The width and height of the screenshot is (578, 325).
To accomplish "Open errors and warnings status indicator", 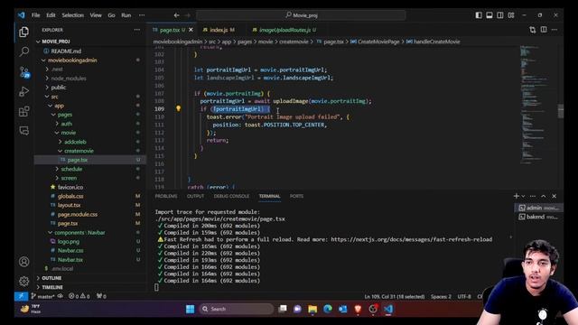I will pos(79,296).
